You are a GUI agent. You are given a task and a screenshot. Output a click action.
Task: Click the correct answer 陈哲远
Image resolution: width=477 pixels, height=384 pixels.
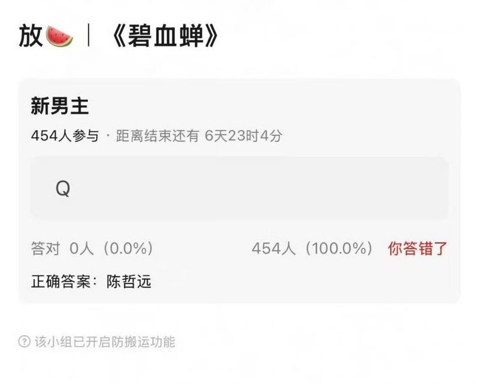click(x=129, y=282)
